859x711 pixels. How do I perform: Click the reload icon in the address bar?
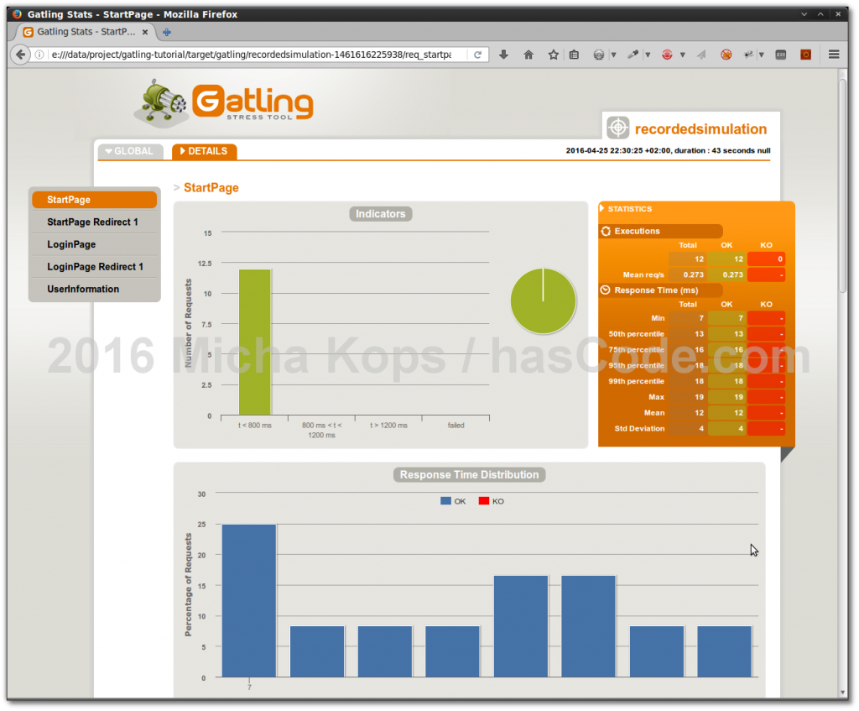[477, 54]
